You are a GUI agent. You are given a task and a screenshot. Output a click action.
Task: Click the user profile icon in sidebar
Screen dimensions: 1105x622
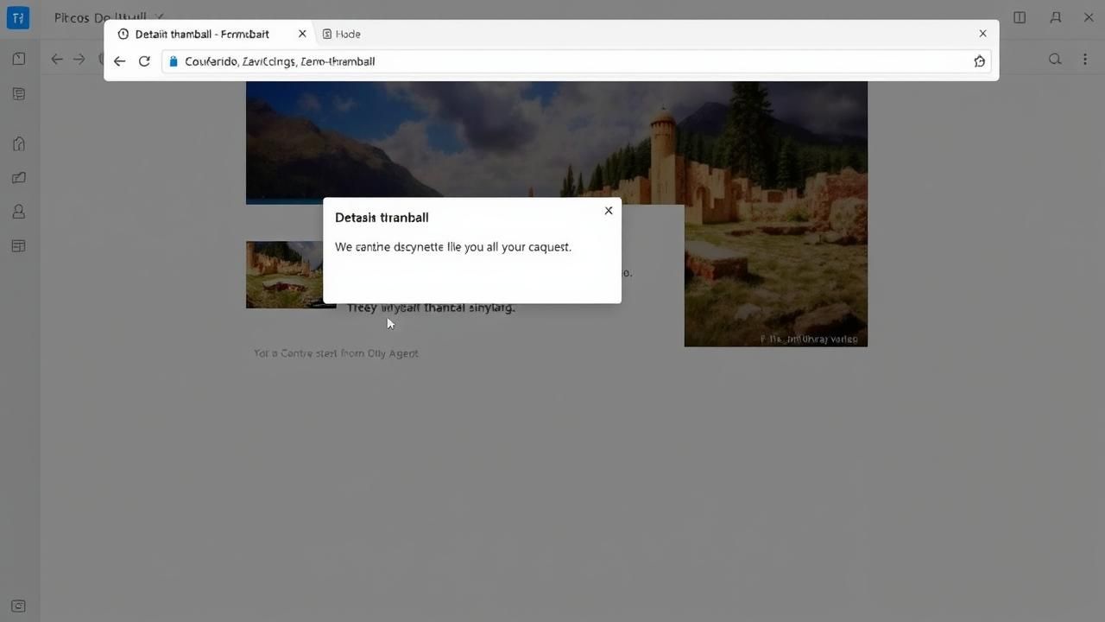[x=18, y=212]
